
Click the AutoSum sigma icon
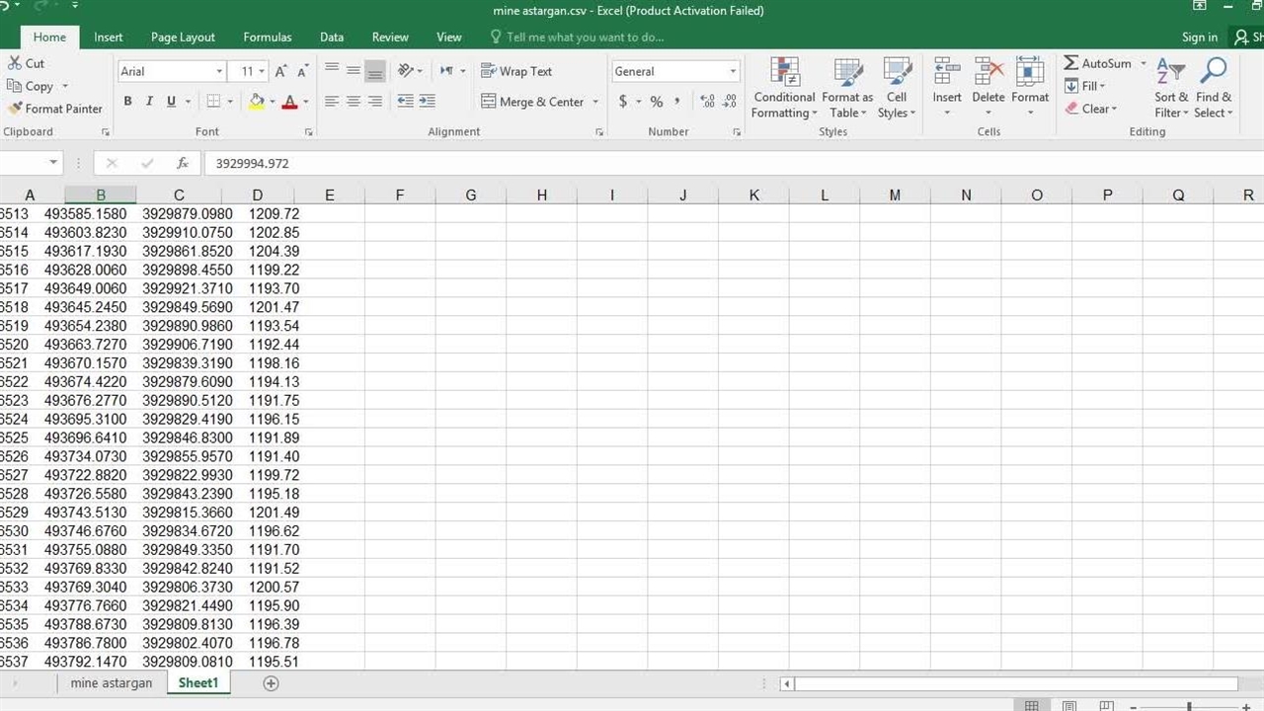(x=1071, y=63)
